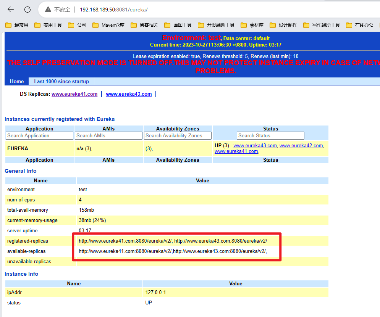
Task: Open the 公司 bookmark folder
Action: (x=77, y=25)
